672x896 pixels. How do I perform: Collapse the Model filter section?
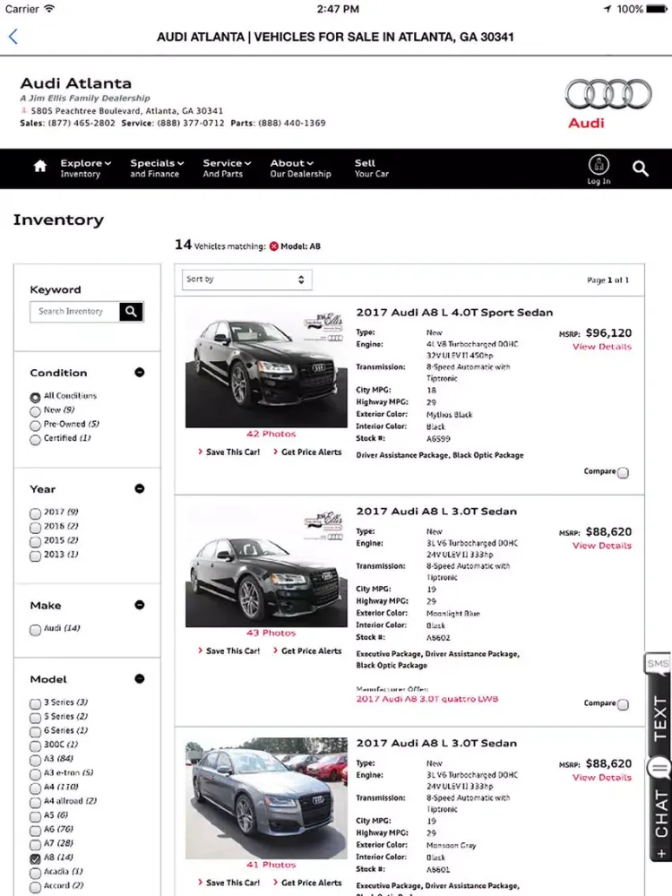140,679
